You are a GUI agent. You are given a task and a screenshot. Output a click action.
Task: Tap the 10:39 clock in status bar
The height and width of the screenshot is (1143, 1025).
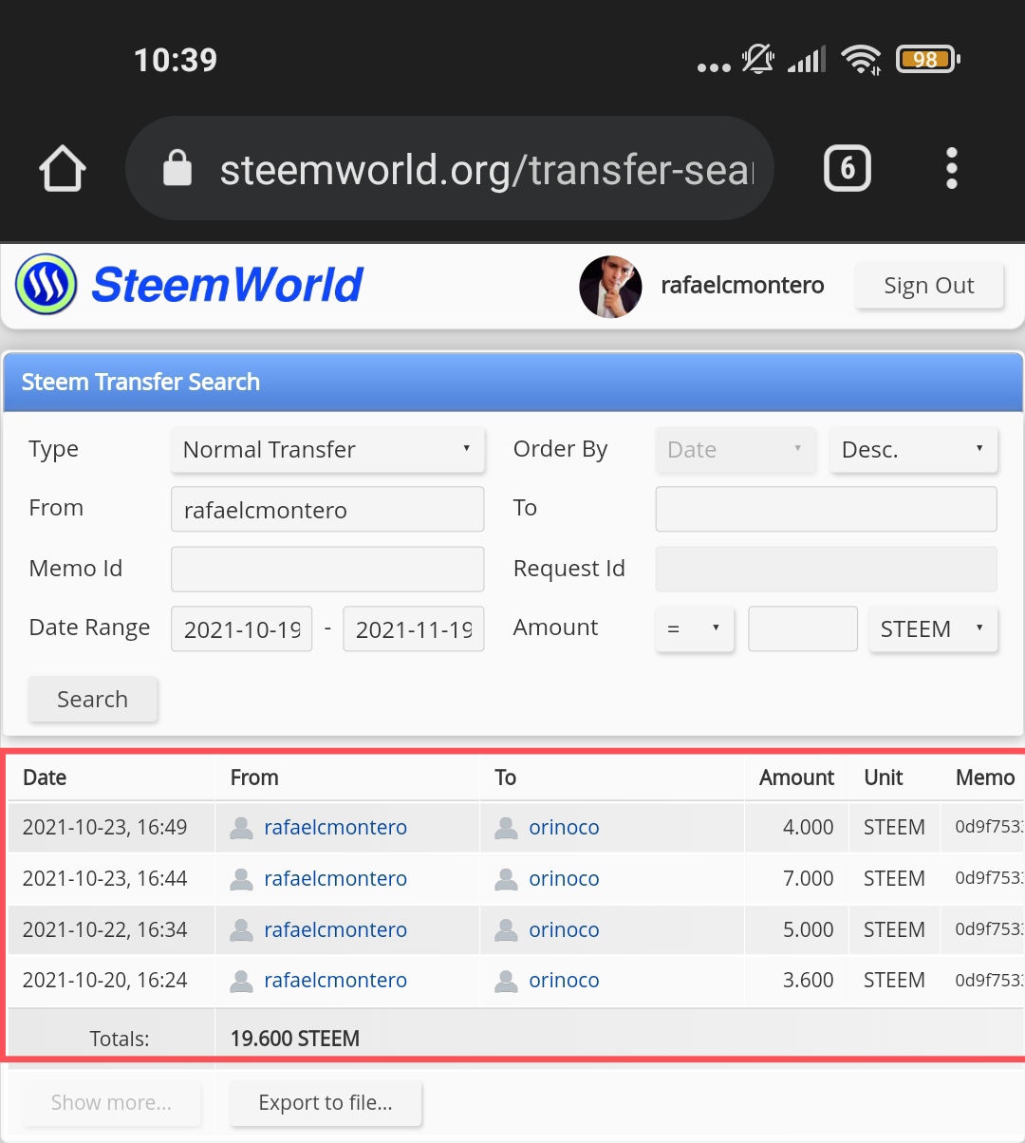pyautogui.click(x=176, y=60)
